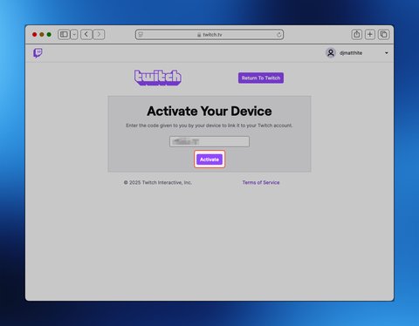Viewport: 419px width, 326px height.
Task: Go back with the Safari back arrow
Action: click(x=86, y=35)
